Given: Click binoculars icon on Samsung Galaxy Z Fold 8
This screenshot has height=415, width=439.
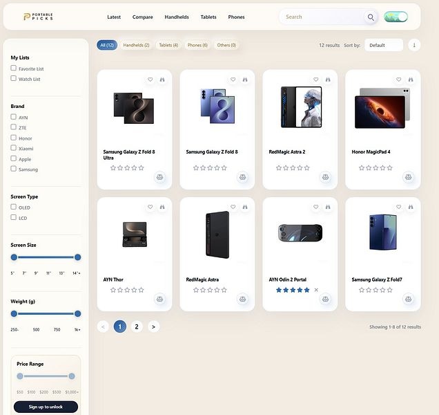Looking at the screenshot, I should coord(245,80).
